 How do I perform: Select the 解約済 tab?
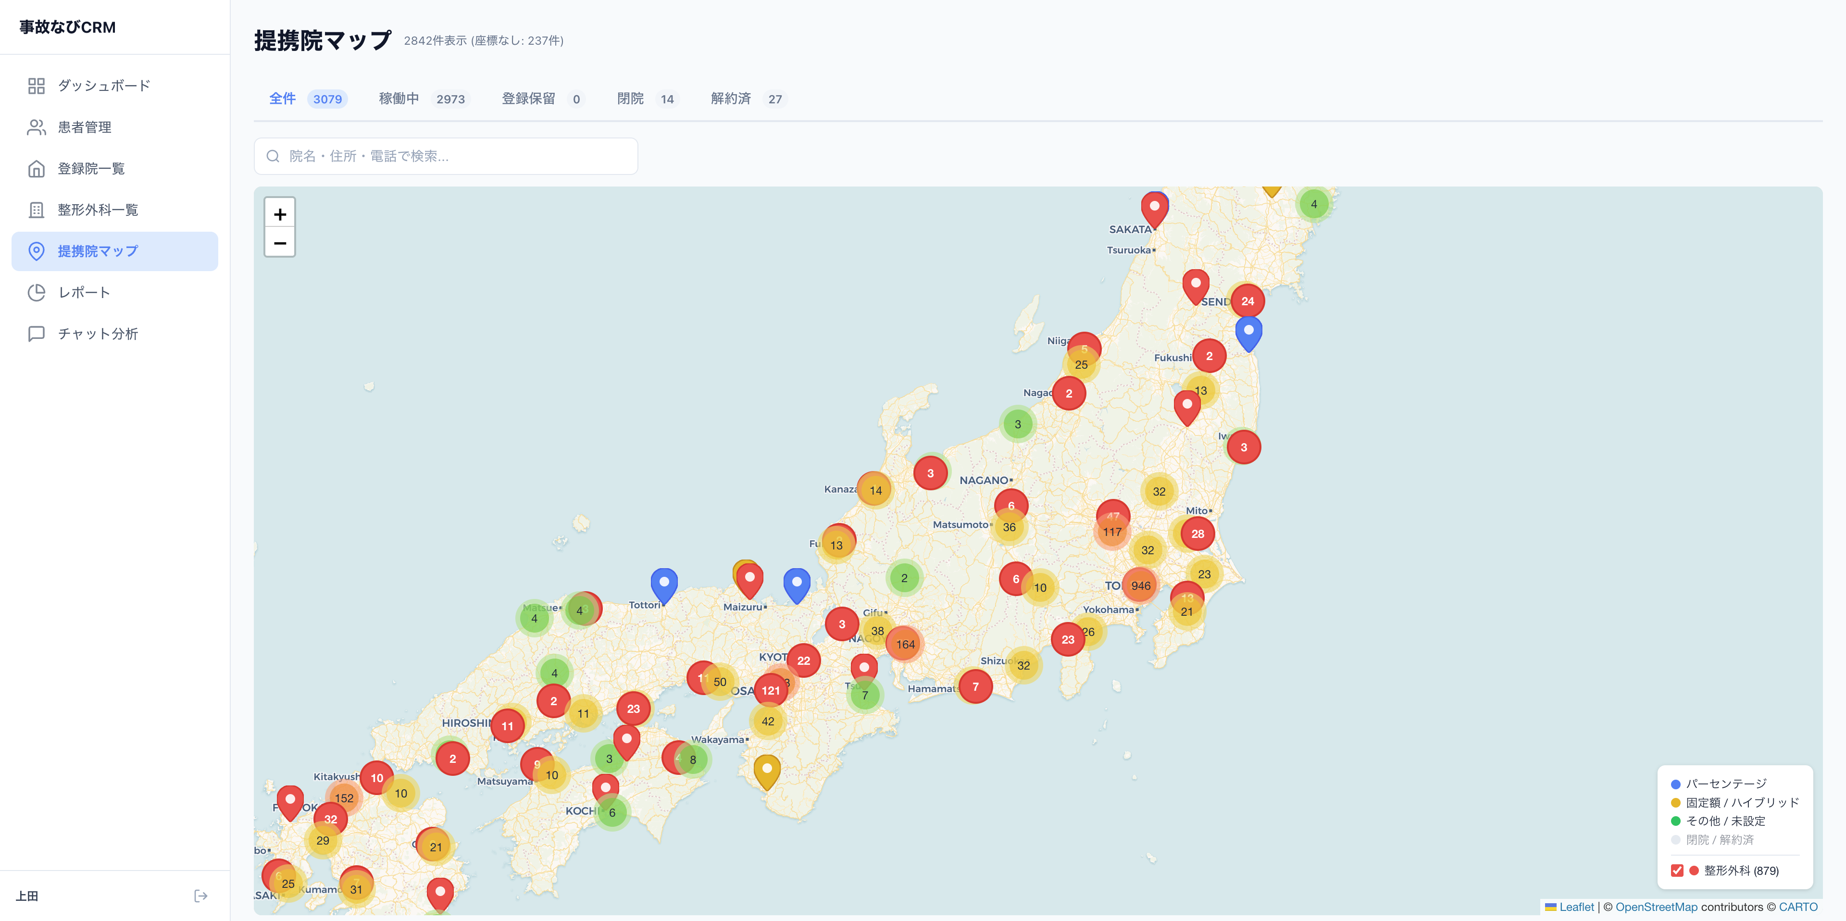point(730,99)
